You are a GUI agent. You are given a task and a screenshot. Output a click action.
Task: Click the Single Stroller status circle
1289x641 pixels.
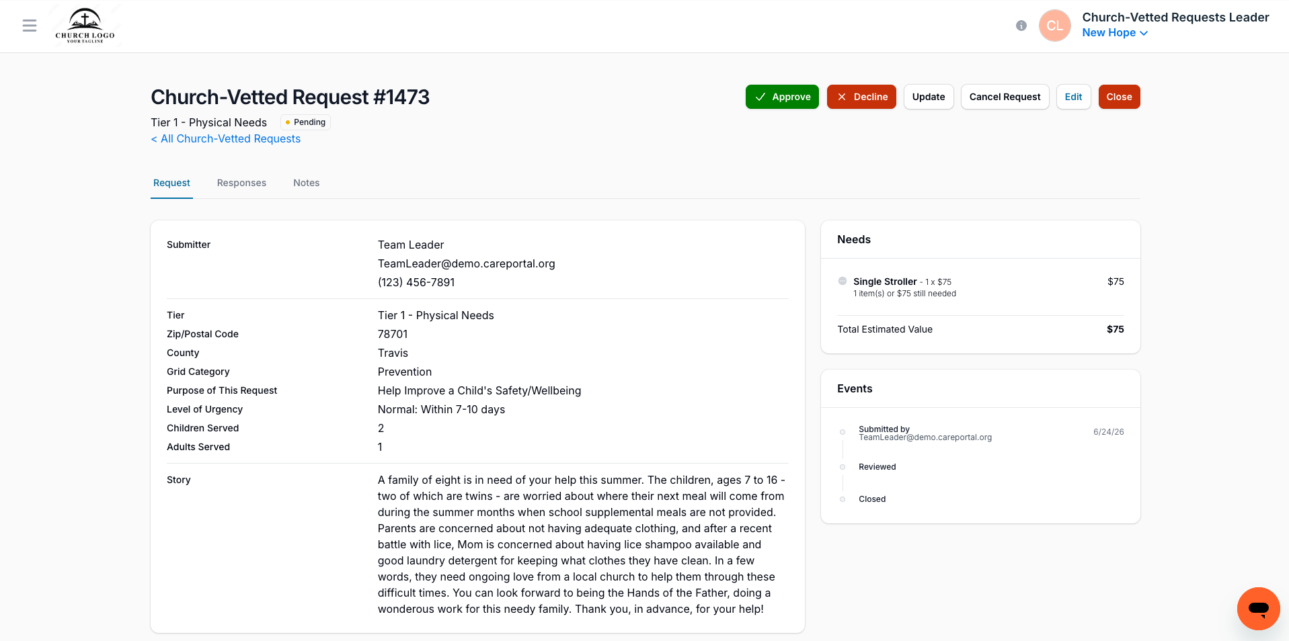pos(843,281)
